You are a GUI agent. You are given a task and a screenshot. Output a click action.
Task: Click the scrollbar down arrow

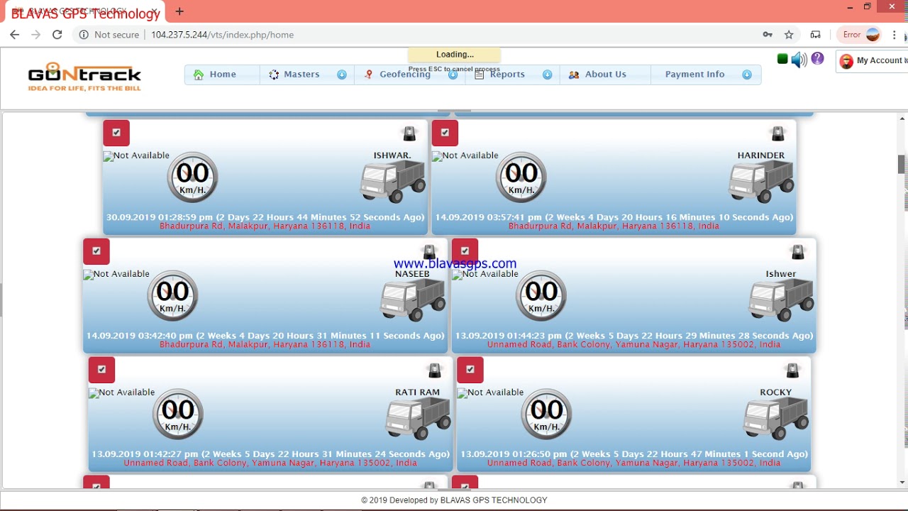[x=902, y=483]
